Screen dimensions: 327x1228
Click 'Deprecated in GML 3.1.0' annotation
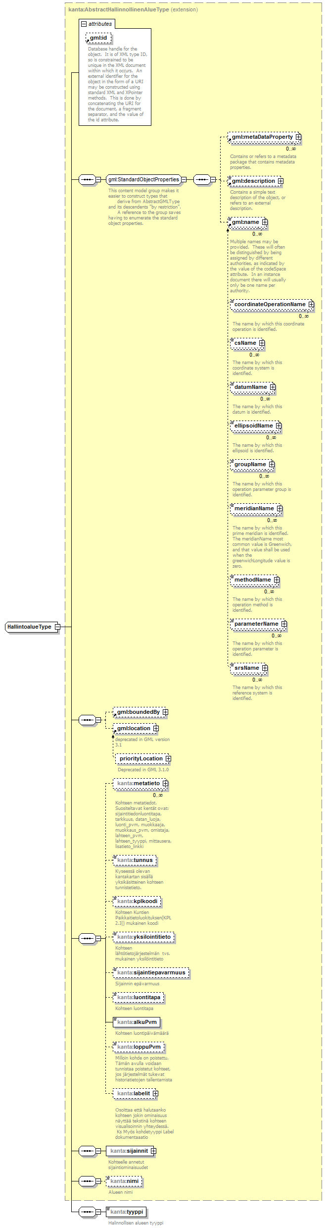pos(143,769)
